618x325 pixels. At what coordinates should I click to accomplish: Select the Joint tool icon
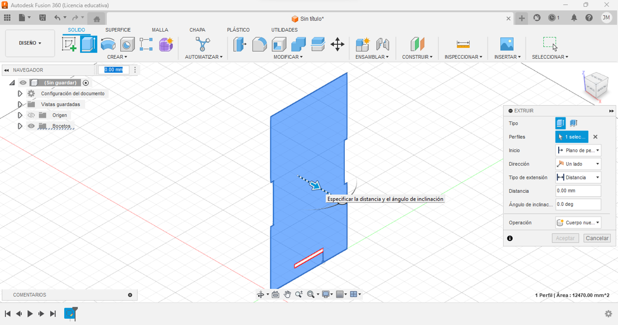[382, 44]
